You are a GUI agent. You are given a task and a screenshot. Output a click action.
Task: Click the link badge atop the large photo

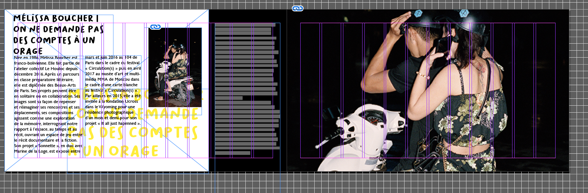(297, 8)
